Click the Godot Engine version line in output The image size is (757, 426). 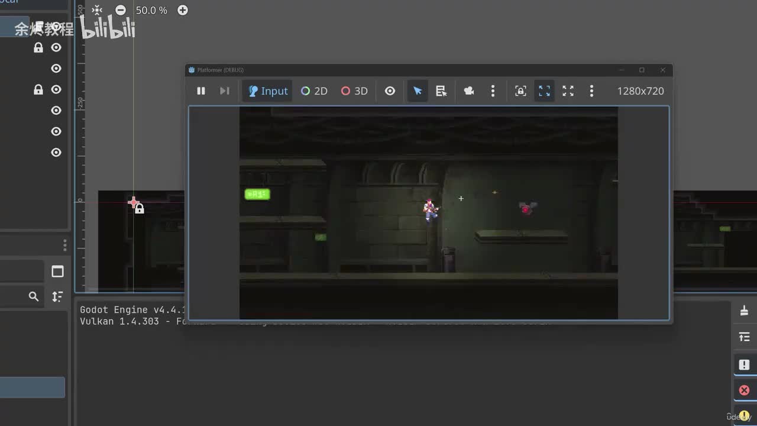tap(133, 309)
